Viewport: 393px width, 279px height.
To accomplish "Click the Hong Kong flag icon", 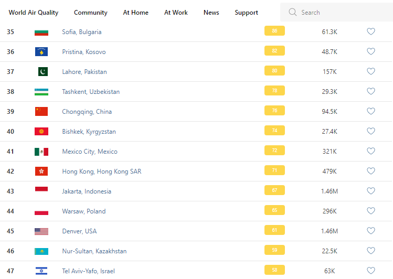I will click(x=41, y=171).
